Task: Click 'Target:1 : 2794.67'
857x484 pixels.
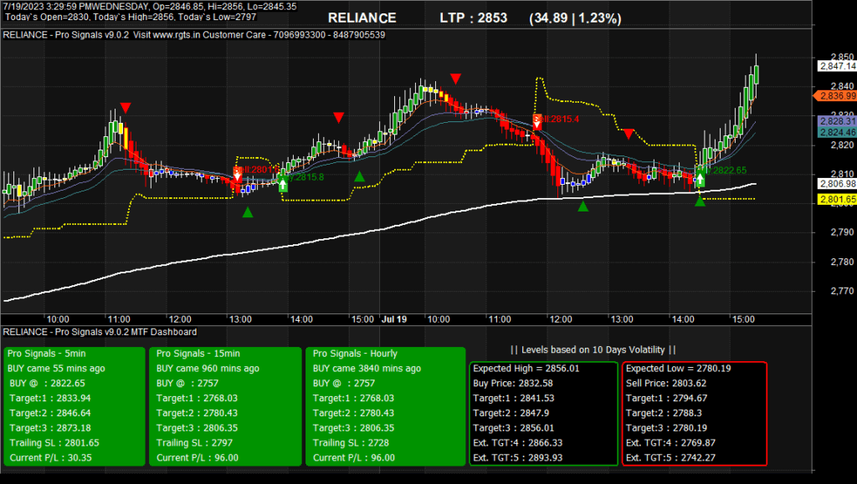Action: click(667, 399)
